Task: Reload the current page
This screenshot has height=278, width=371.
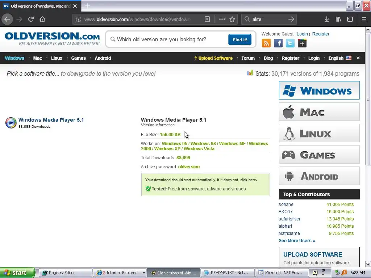Action: pos(31,19)
